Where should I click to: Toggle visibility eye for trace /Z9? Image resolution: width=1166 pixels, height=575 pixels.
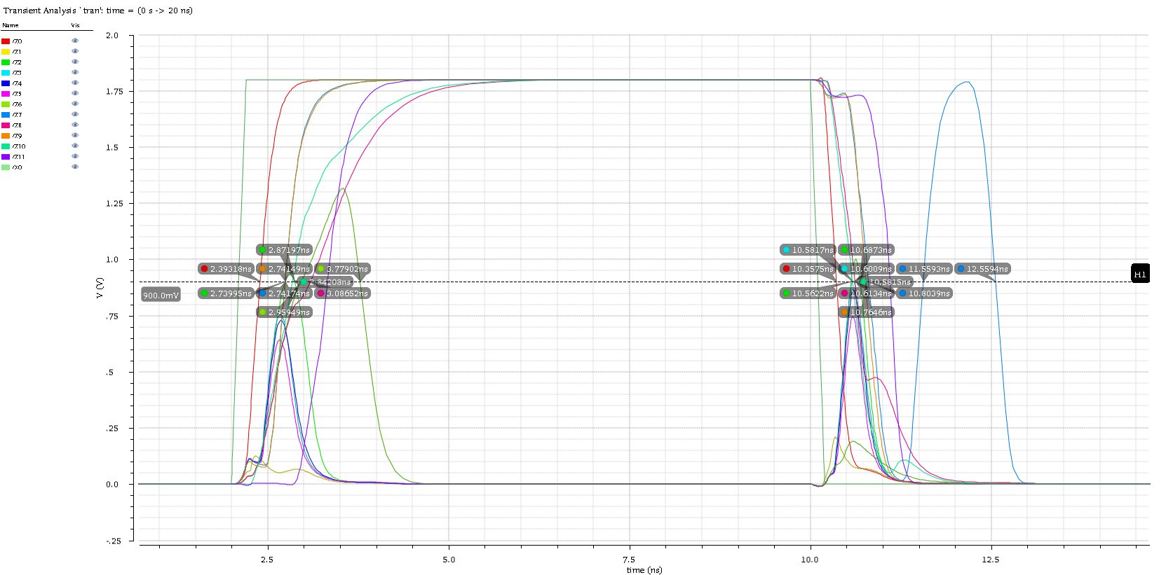tap(75, 135)
